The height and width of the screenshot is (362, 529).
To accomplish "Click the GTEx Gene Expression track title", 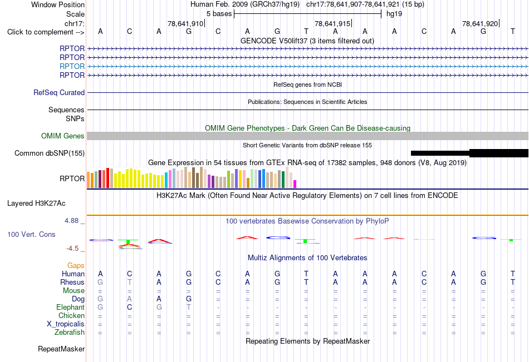I will (x=307, y=163).
